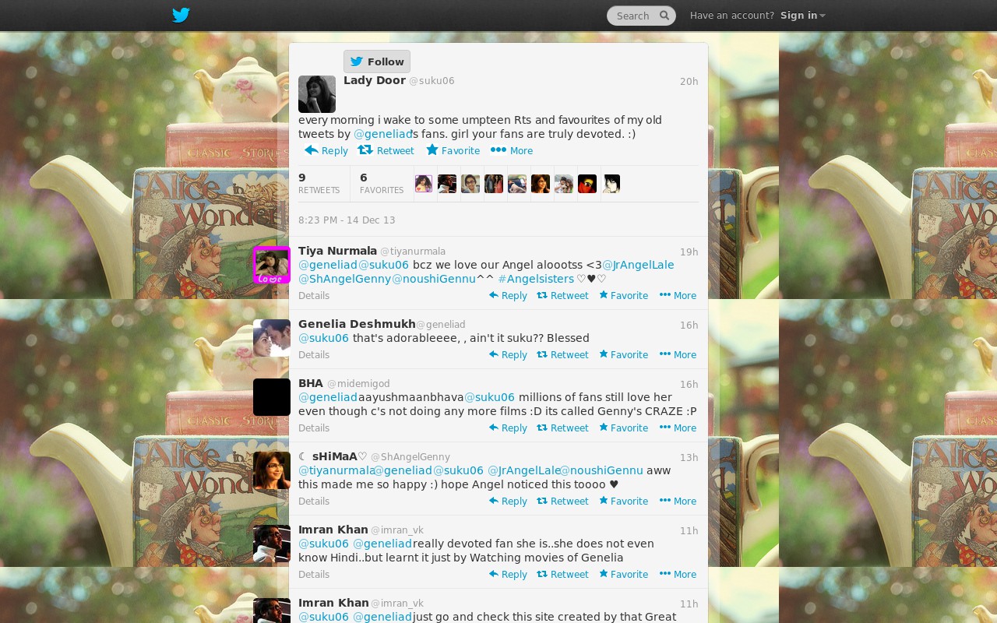Expand Details of Imran Khan's devoted fan tweet

(x=314, y=575)
